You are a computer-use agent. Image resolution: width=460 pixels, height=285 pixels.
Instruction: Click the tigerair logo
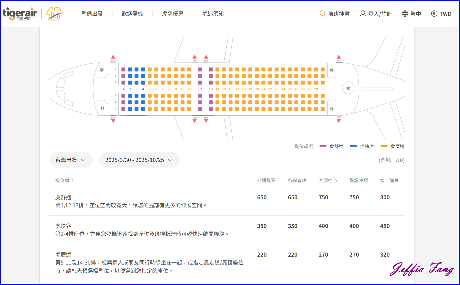(x=20, y=14)
